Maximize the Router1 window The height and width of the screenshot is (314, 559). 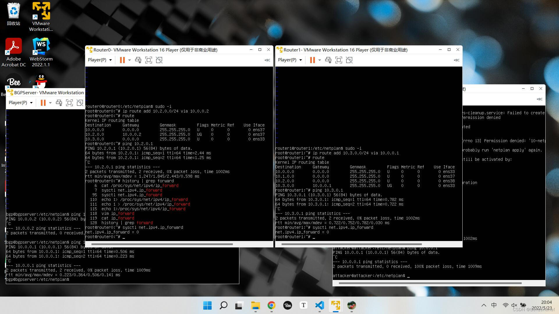[449, 50]
